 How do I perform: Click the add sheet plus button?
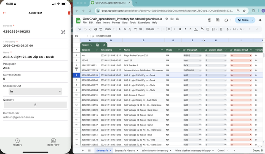coord(83,151)
